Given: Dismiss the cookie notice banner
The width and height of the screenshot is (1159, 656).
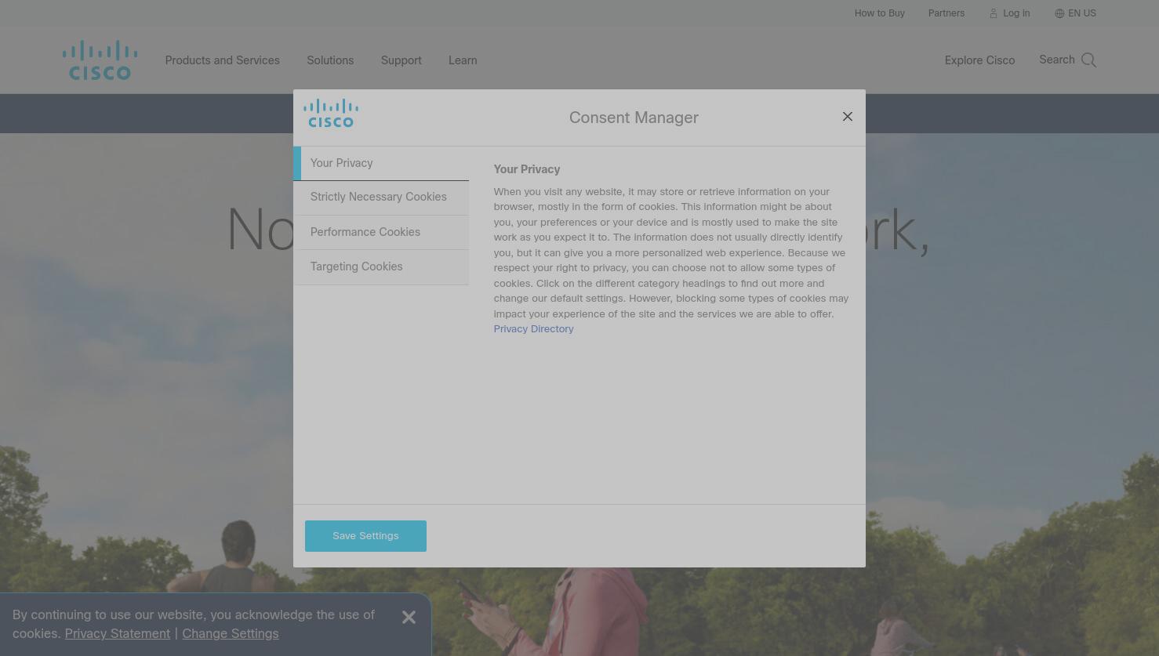Looking at the screenshot, I should pos(409,618).
